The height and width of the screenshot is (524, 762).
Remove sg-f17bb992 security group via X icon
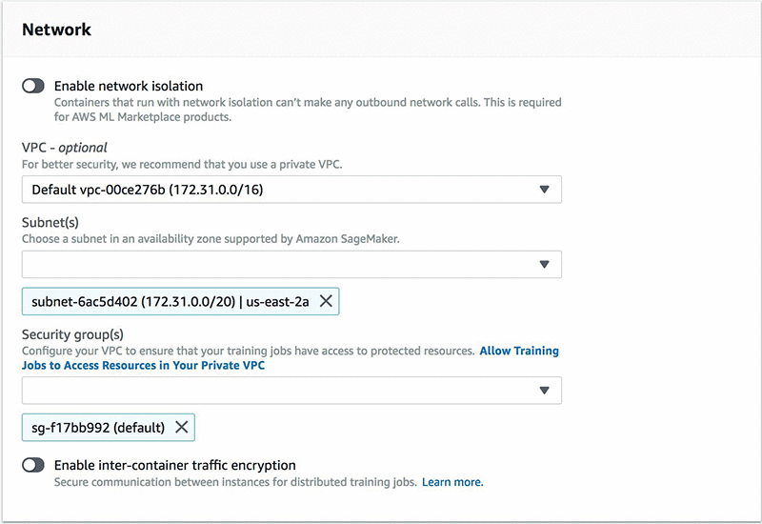pos(180,427)
